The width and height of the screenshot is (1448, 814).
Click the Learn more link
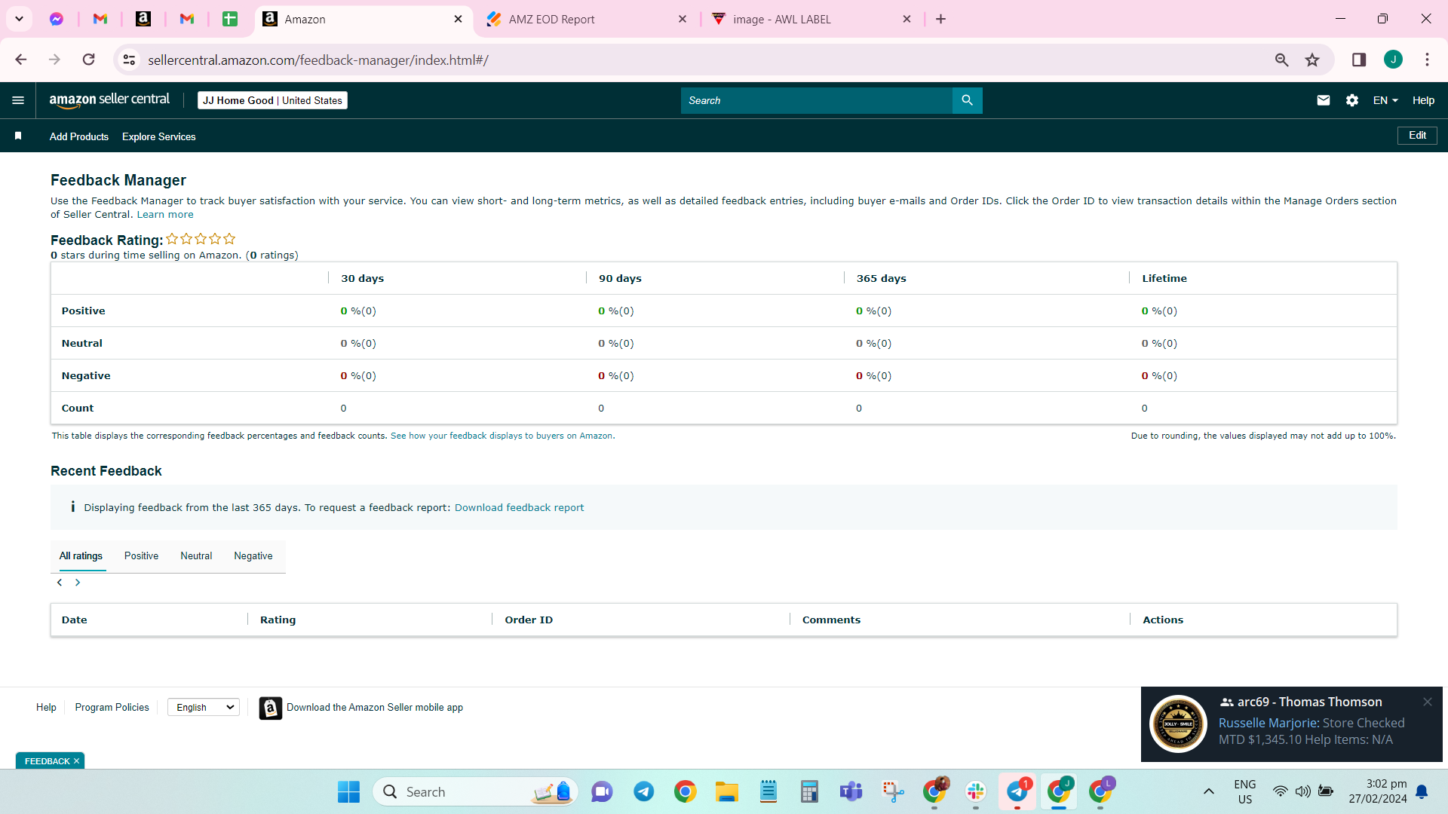pyautogui.click(x=165, y=215)
